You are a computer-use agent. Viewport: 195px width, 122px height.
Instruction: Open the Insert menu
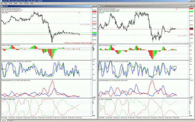(10, 3)
